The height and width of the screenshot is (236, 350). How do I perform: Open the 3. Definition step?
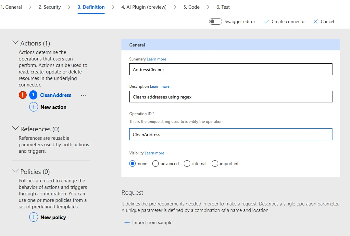pos(91,7)
